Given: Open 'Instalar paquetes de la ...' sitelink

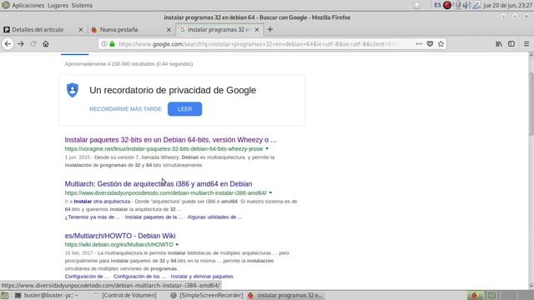Looking at the screenshot, I should coord(154,217).
